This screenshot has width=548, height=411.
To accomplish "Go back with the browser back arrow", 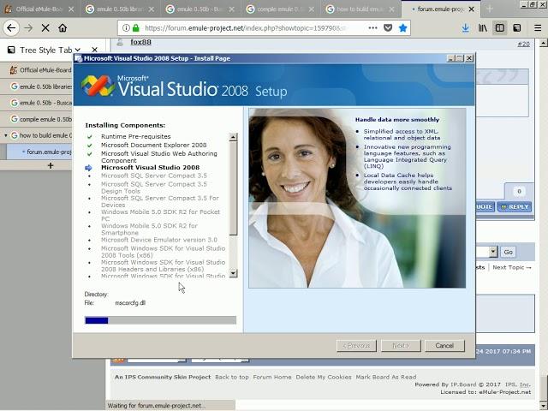I will point(11,28).
